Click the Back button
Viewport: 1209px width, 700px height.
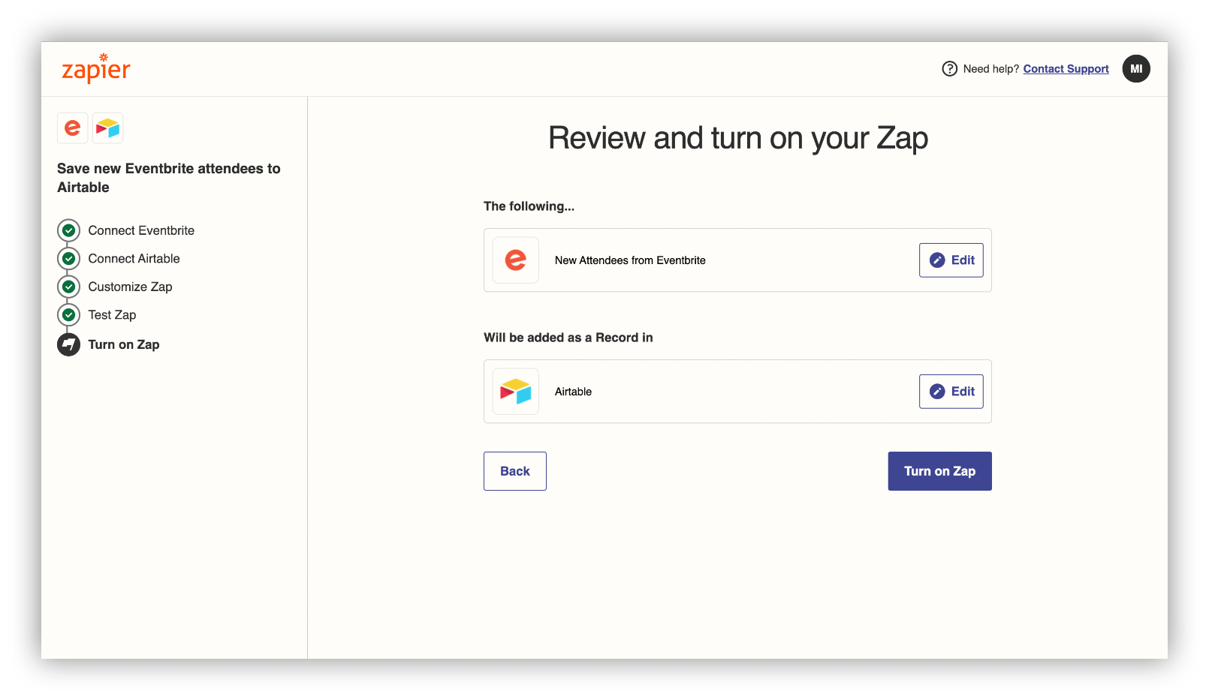coord(515,471)
